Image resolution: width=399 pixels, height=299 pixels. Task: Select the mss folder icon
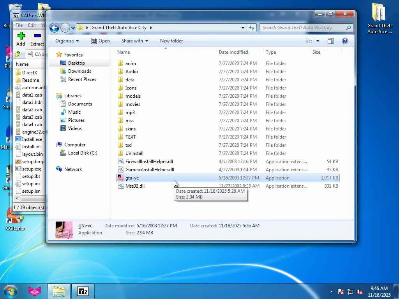click(x=121, y=121)
